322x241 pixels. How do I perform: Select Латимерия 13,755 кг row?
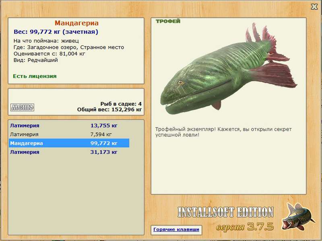[x=69, y=126]
